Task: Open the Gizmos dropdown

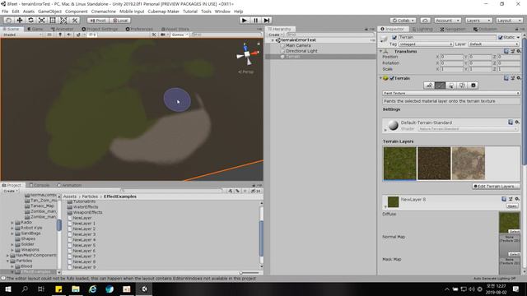Action: [x=180, y=35]
